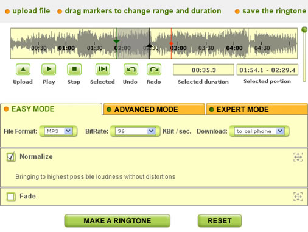Click the move icon in the Fade panel
The width and height of the screenshot is (308, 232).
(298, 197)
